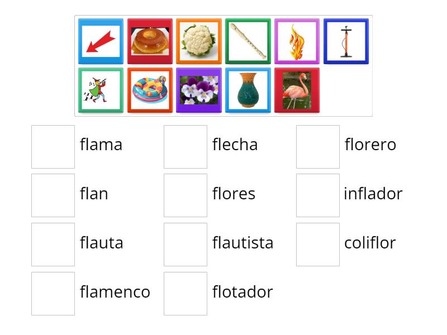Select the flute player picture tile
Image resolution: width=447 pixels, height=335 pixels.
coord(101,89)
